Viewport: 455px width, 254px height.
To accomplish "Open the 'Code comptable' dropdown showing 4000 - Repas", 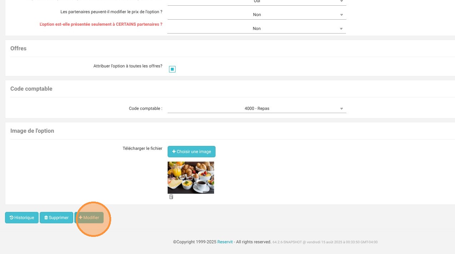I will click(257, 108).
